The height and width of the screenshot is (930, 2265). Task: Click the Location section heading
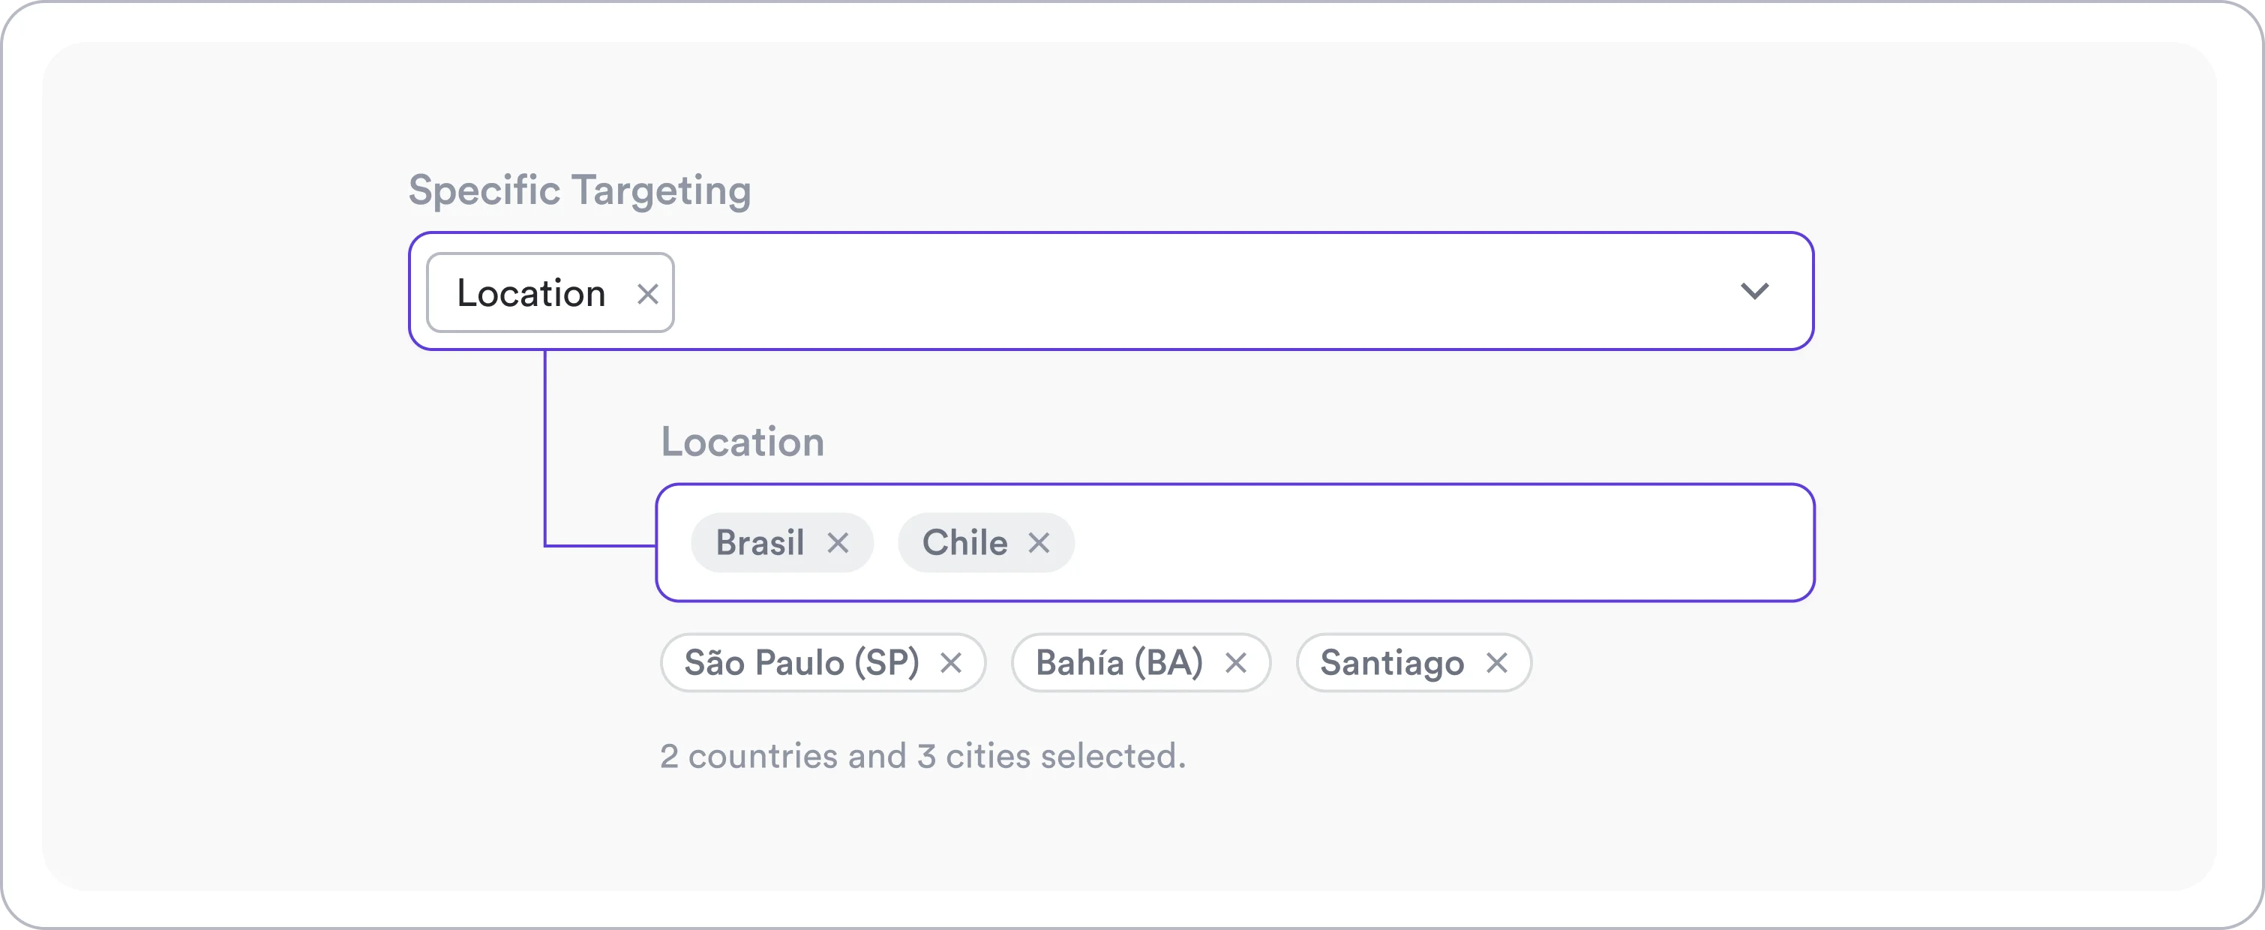click(x=741, y=442)
